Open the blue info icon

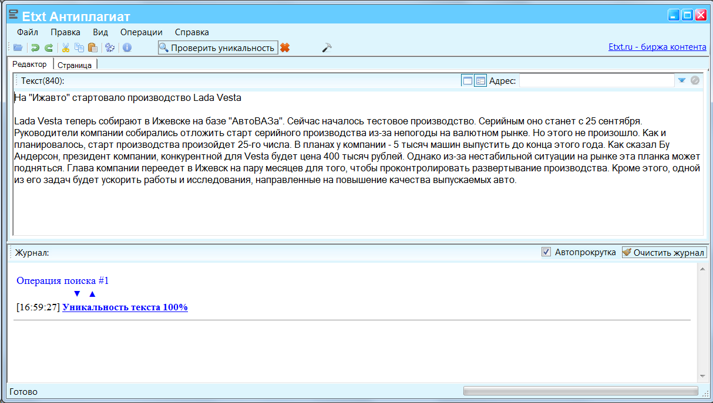[127, 48]
